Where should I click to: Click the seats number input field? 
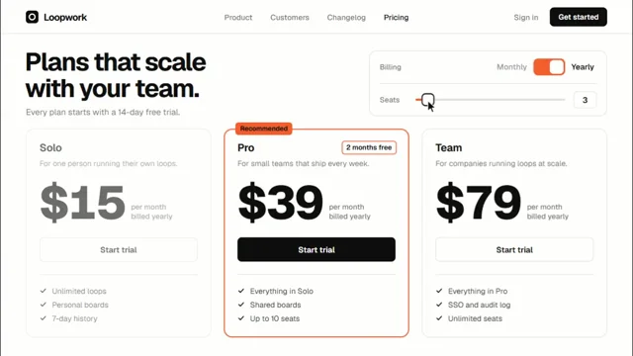pos(585,100)
